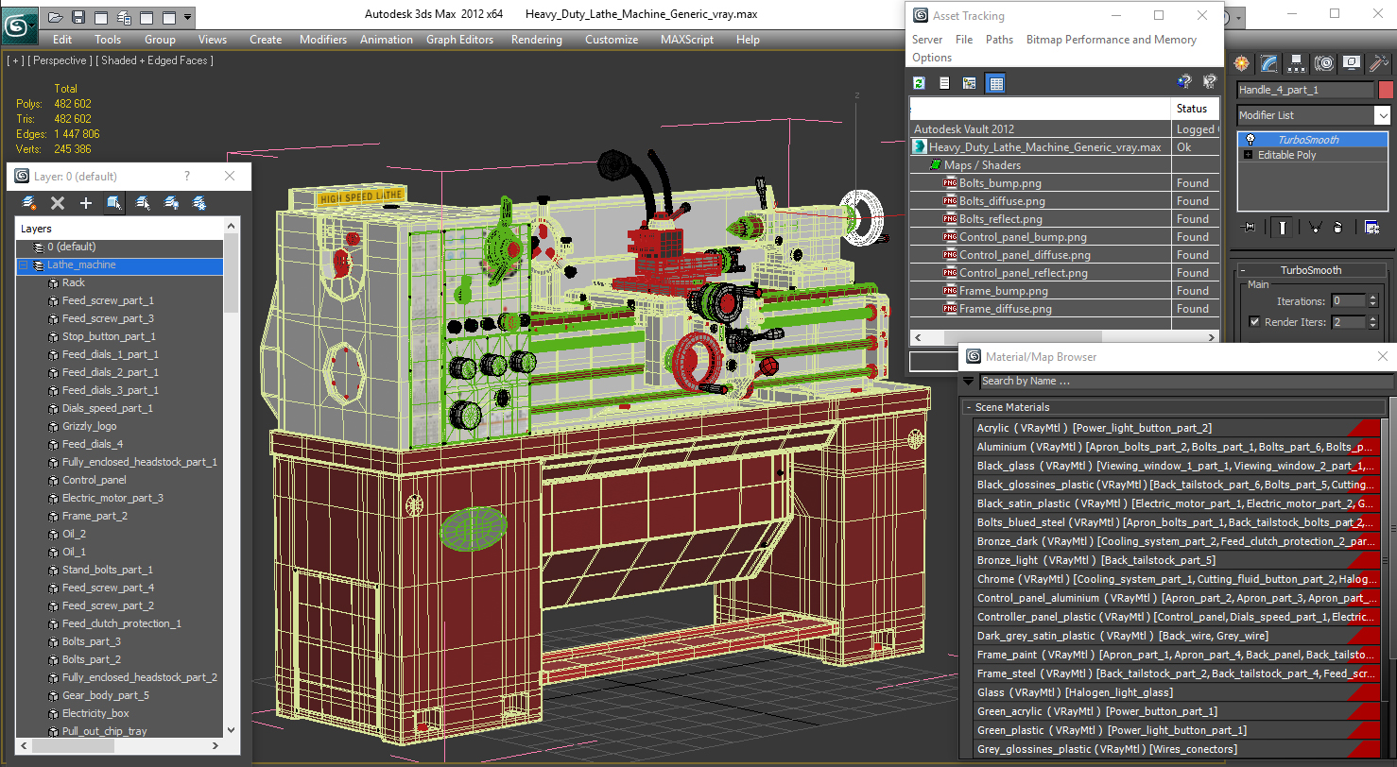Click the Handle_4_part_1 object name field

1305,90
